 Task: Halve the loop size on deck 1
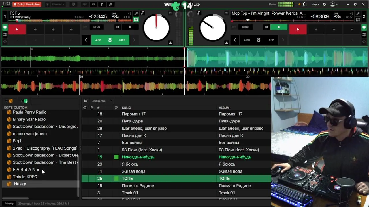click(x=86, y=40)
